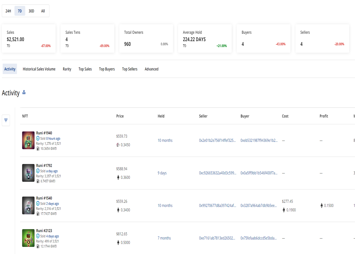Click the marketplace icon next to Runi #2123 sale

pos(38,236)
